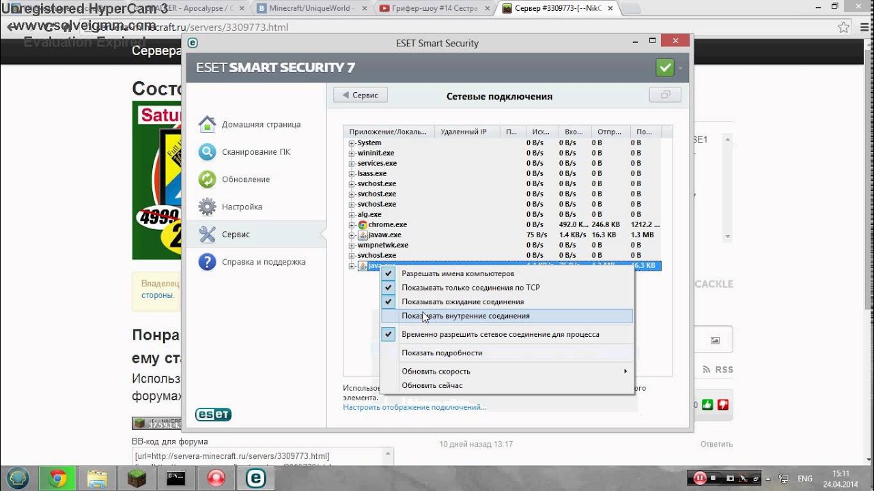
Task: Expand the lsass.exe tree node
Action: [352, 174]
